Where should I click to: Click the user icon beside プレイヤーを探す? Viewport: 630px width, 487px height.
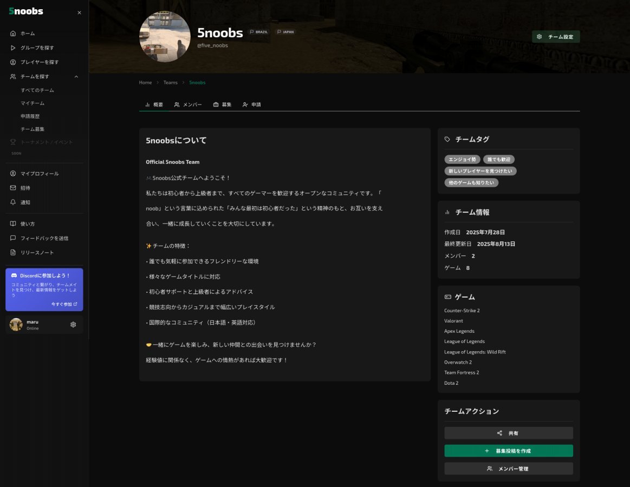tap(13, 62)
